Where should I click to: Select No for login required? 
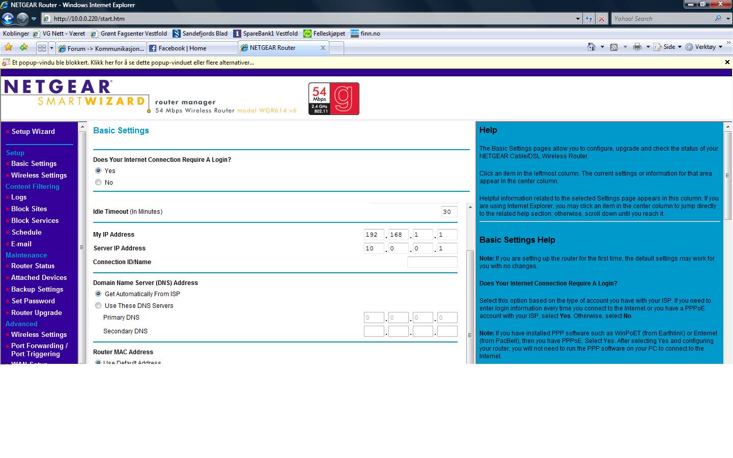pos(98,182)
